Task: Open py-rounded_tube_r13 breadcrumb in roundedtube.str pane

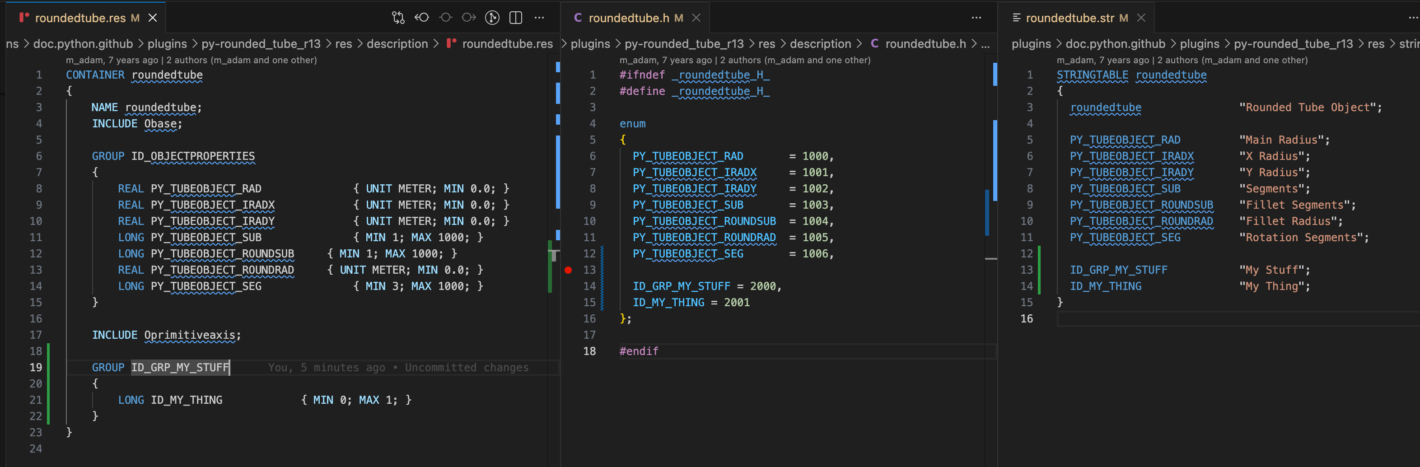Action: (x=1293, y=43)
